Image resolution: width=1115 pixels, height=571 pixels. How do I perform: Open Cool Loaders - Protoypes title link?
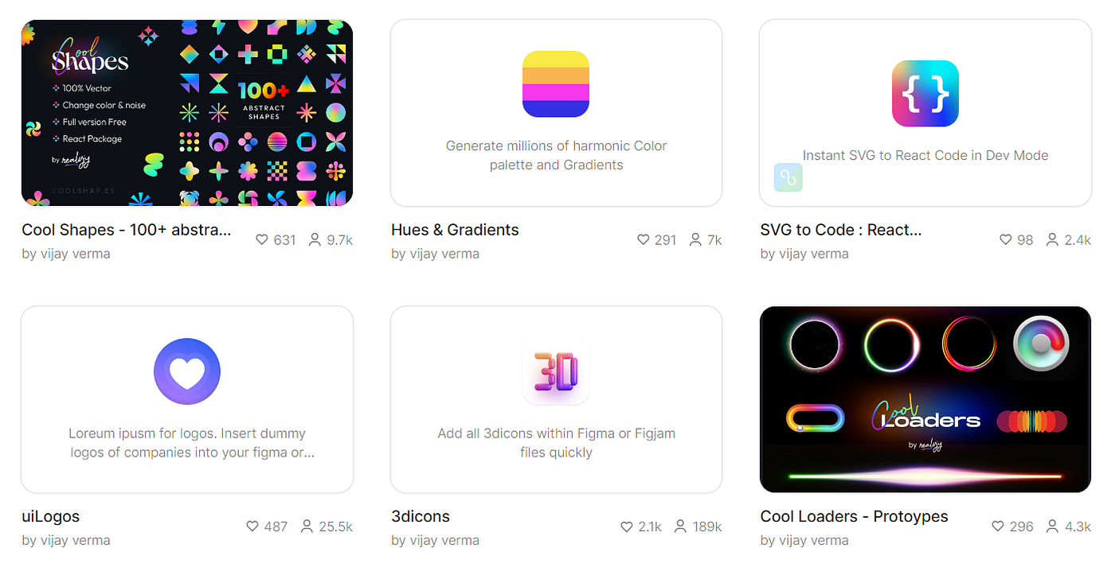tap(855, 516)
